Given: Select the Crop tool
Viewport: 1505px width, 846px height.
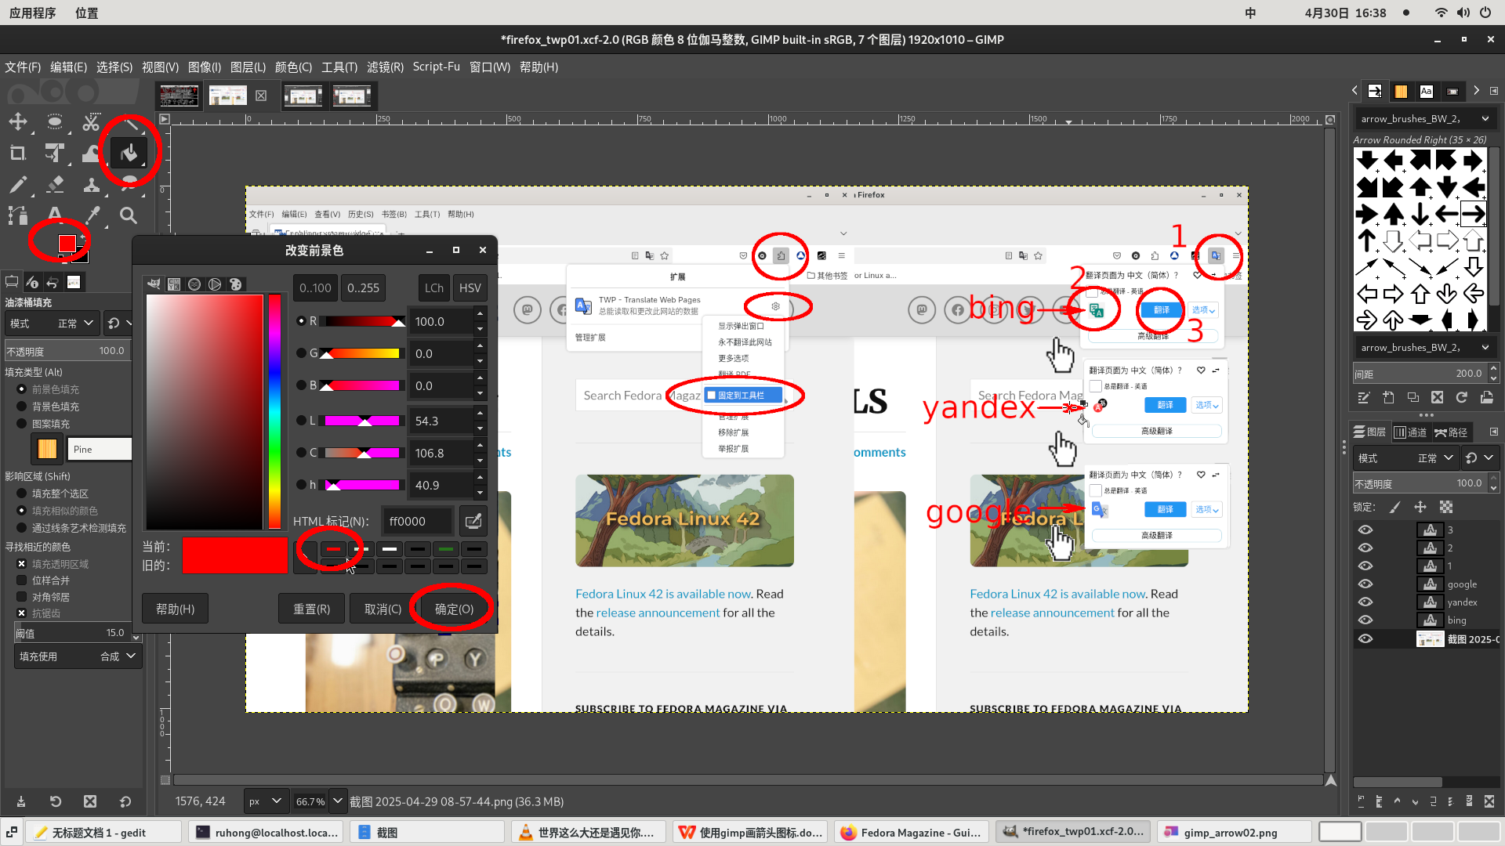Looking at the screenshot, I should pos(17,153).
